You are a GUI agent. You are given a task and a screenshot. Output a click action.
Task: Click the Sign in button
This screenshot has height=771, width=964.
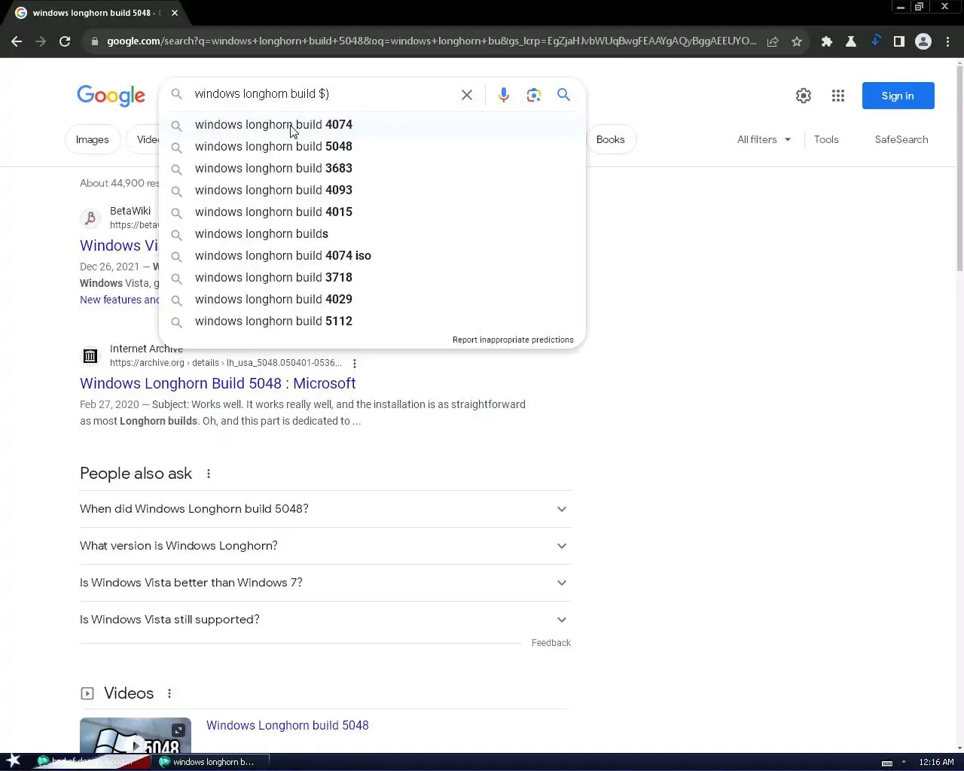tap(898, 96)
